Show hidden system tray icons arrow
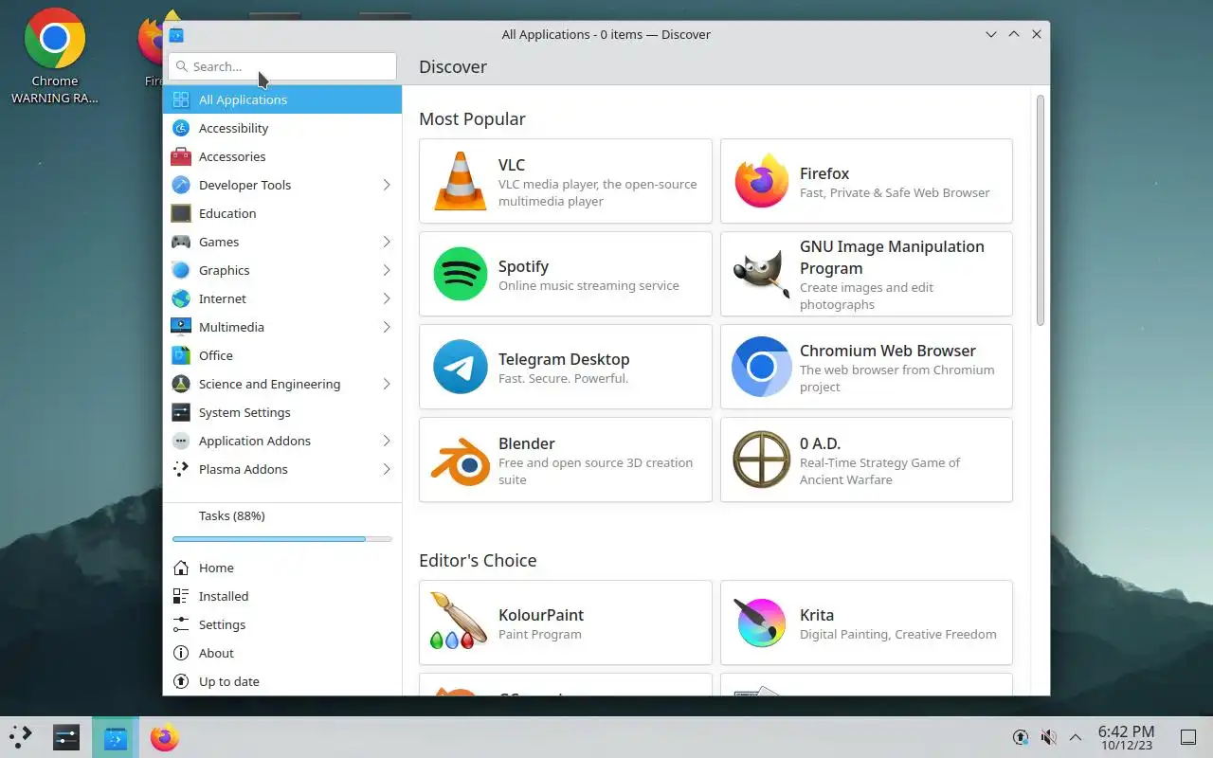The image size is (1213, 758). 1076,737
